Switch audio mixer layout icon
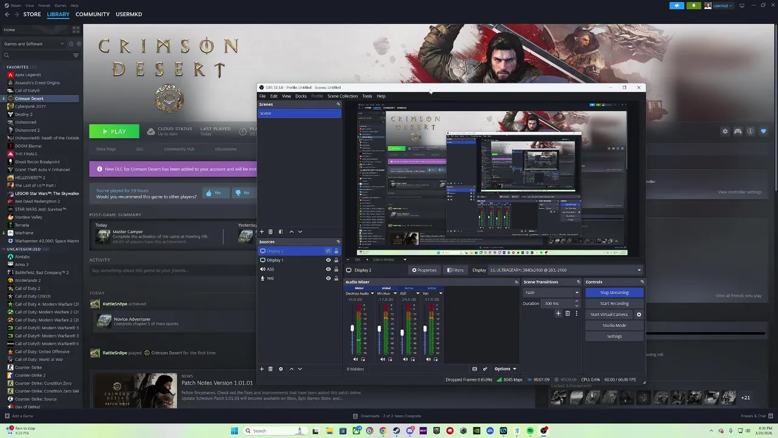The image size is (778, 438). 475,369
